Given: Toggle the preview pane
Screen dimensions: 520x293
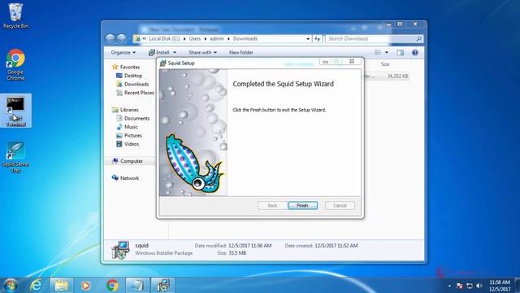Looking at the screenshot, I should pos(401,52).
